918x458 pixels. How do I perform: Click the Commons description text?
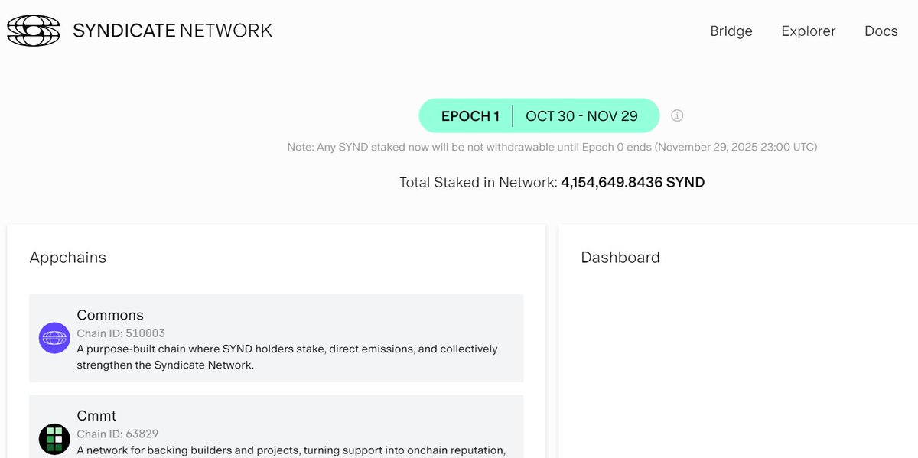pyautogui.click(x=287, y=357)
